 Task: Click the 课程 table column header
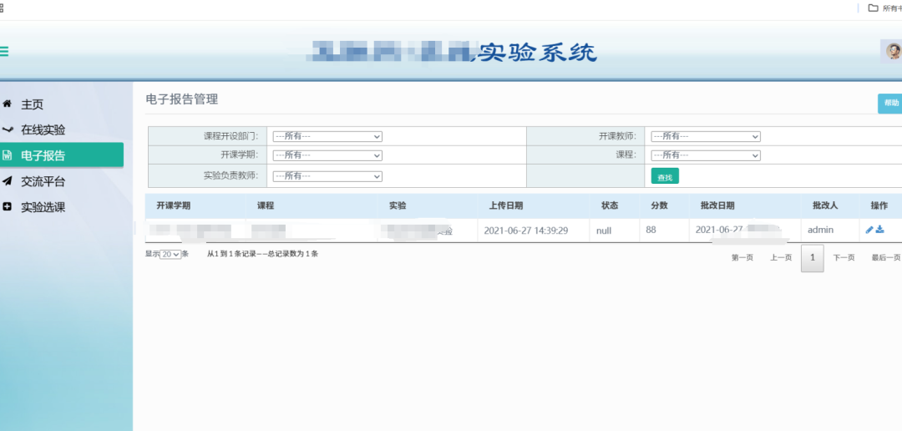click(x=266, y=205)
